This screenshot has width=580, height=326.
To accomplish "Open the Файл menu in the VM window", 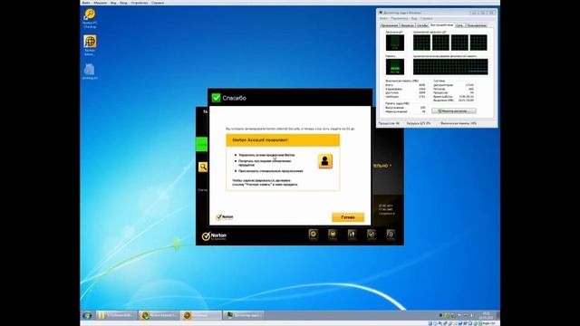I will click(86, 3).
